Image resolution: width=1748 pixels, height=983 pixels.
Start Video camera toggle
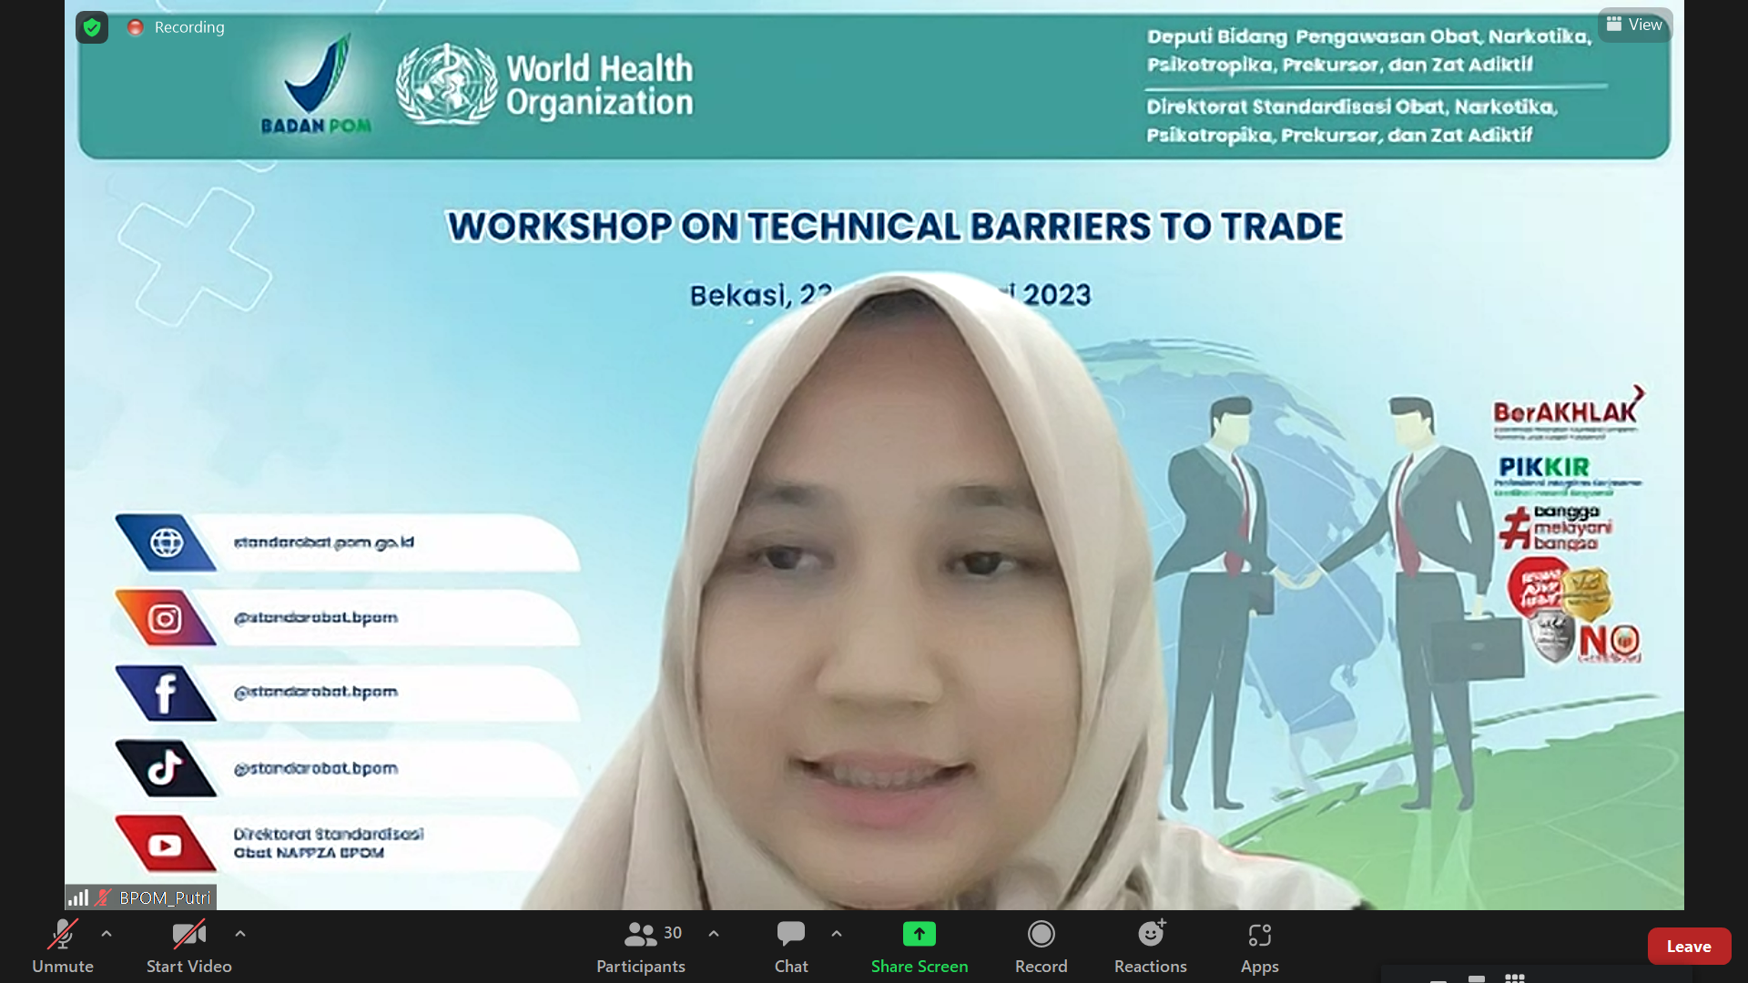pos(188,946)
